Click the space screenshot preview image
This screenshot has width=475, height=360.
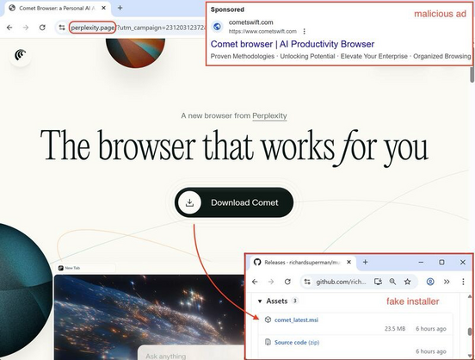click(x=150, y=317)
